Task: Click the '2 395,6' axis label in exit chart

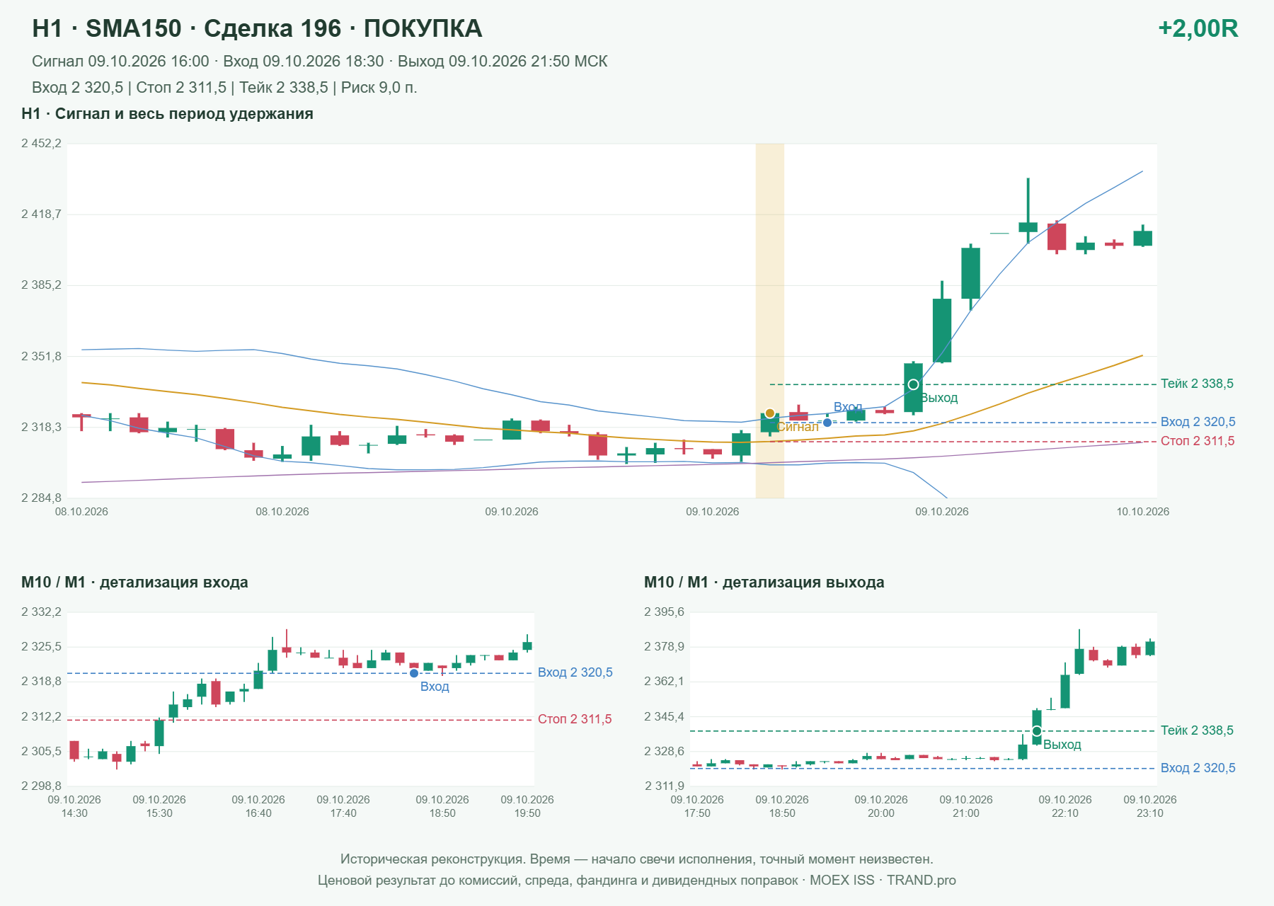Action: click(664, 612)
